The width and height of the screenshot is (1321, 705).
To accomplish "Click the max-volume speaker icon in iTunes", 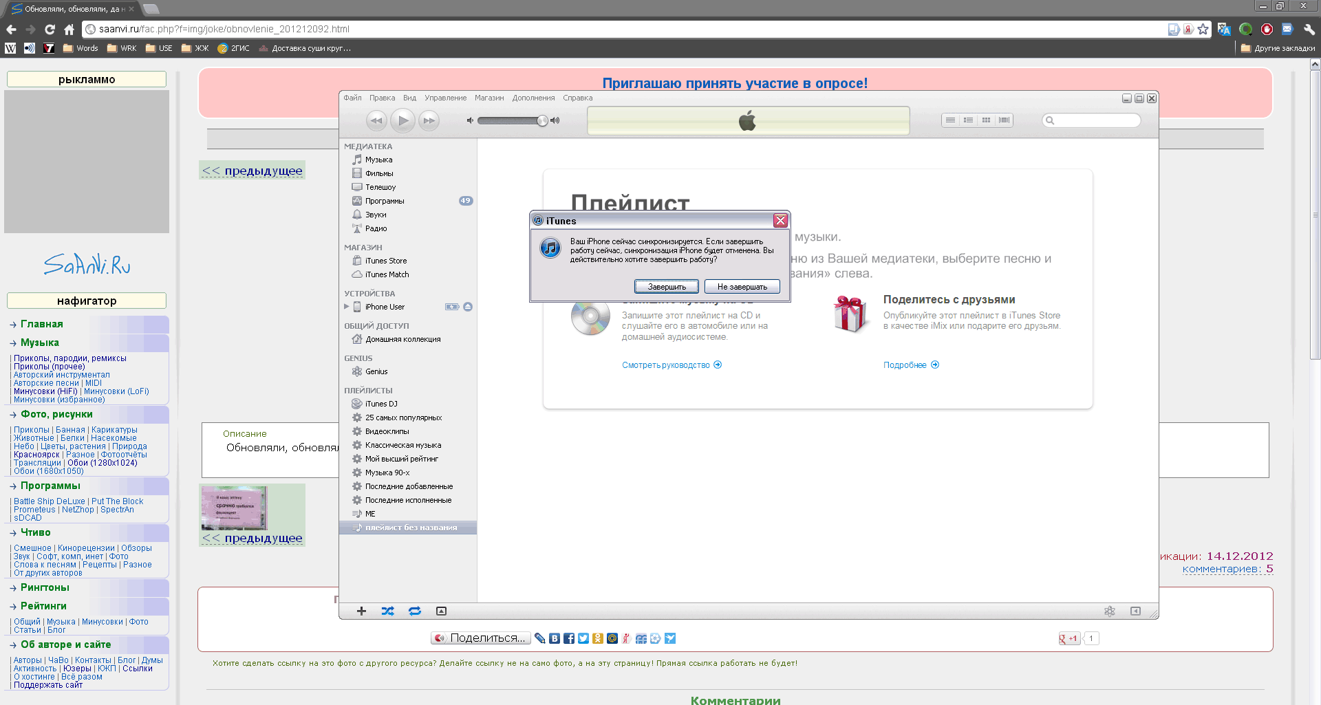I will tap(555, 120).
